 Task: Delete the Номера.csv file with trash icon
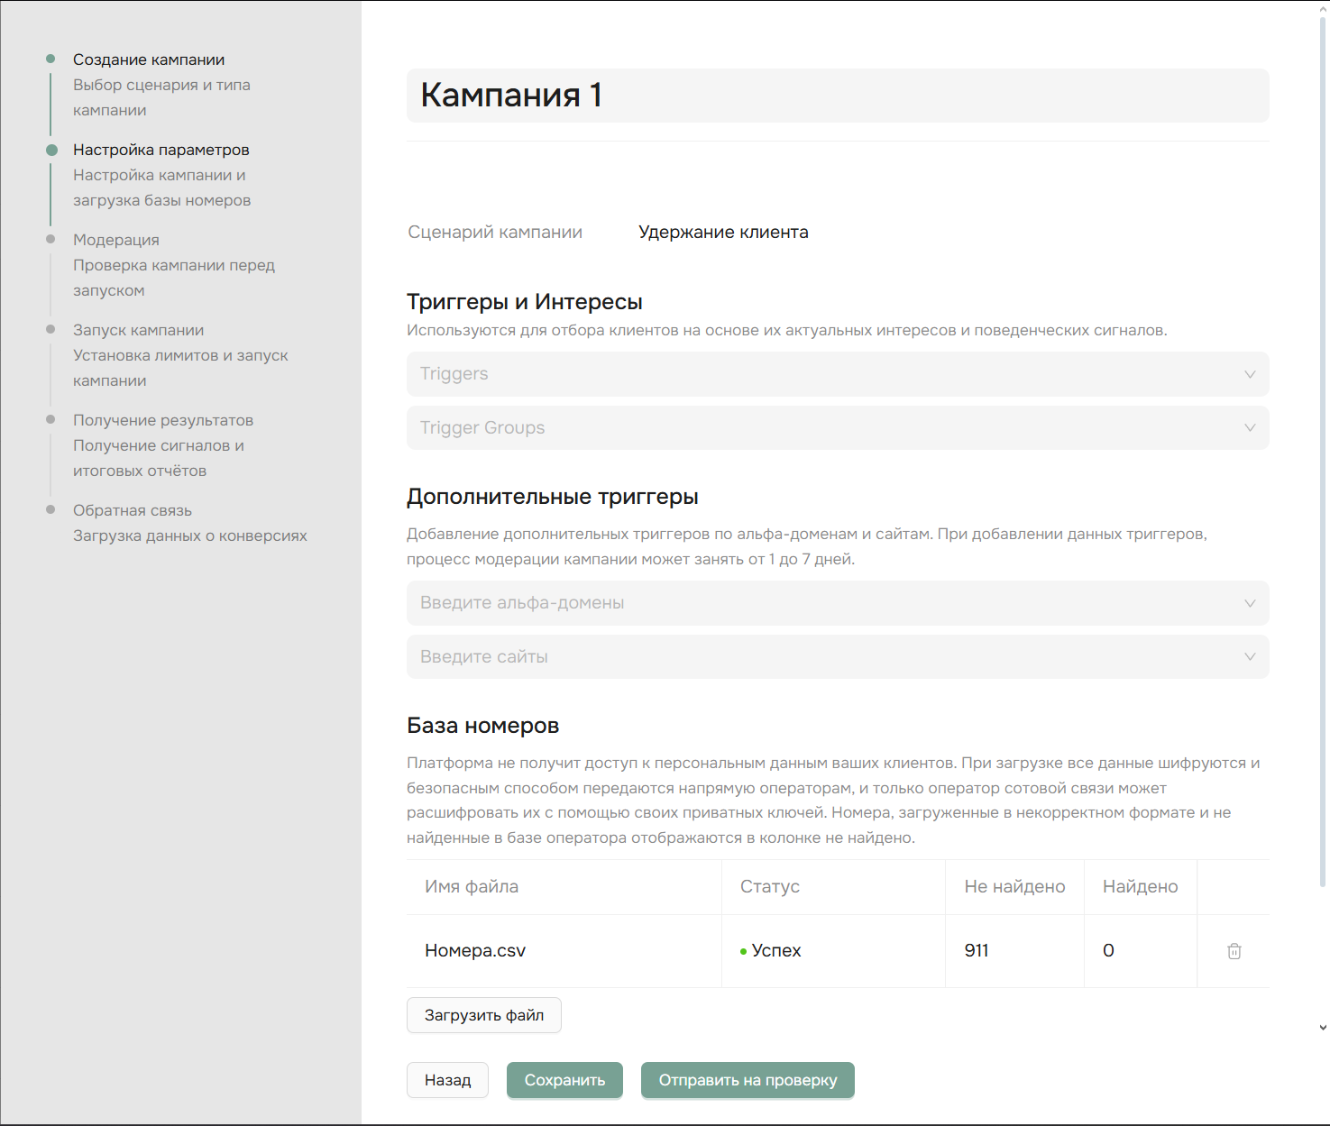(1234, 951)
